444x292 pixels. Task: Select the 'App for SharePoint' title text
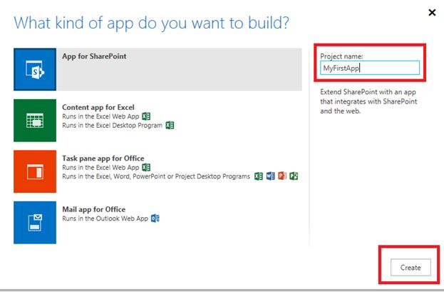pyautogui.click(x=94, y=56)
